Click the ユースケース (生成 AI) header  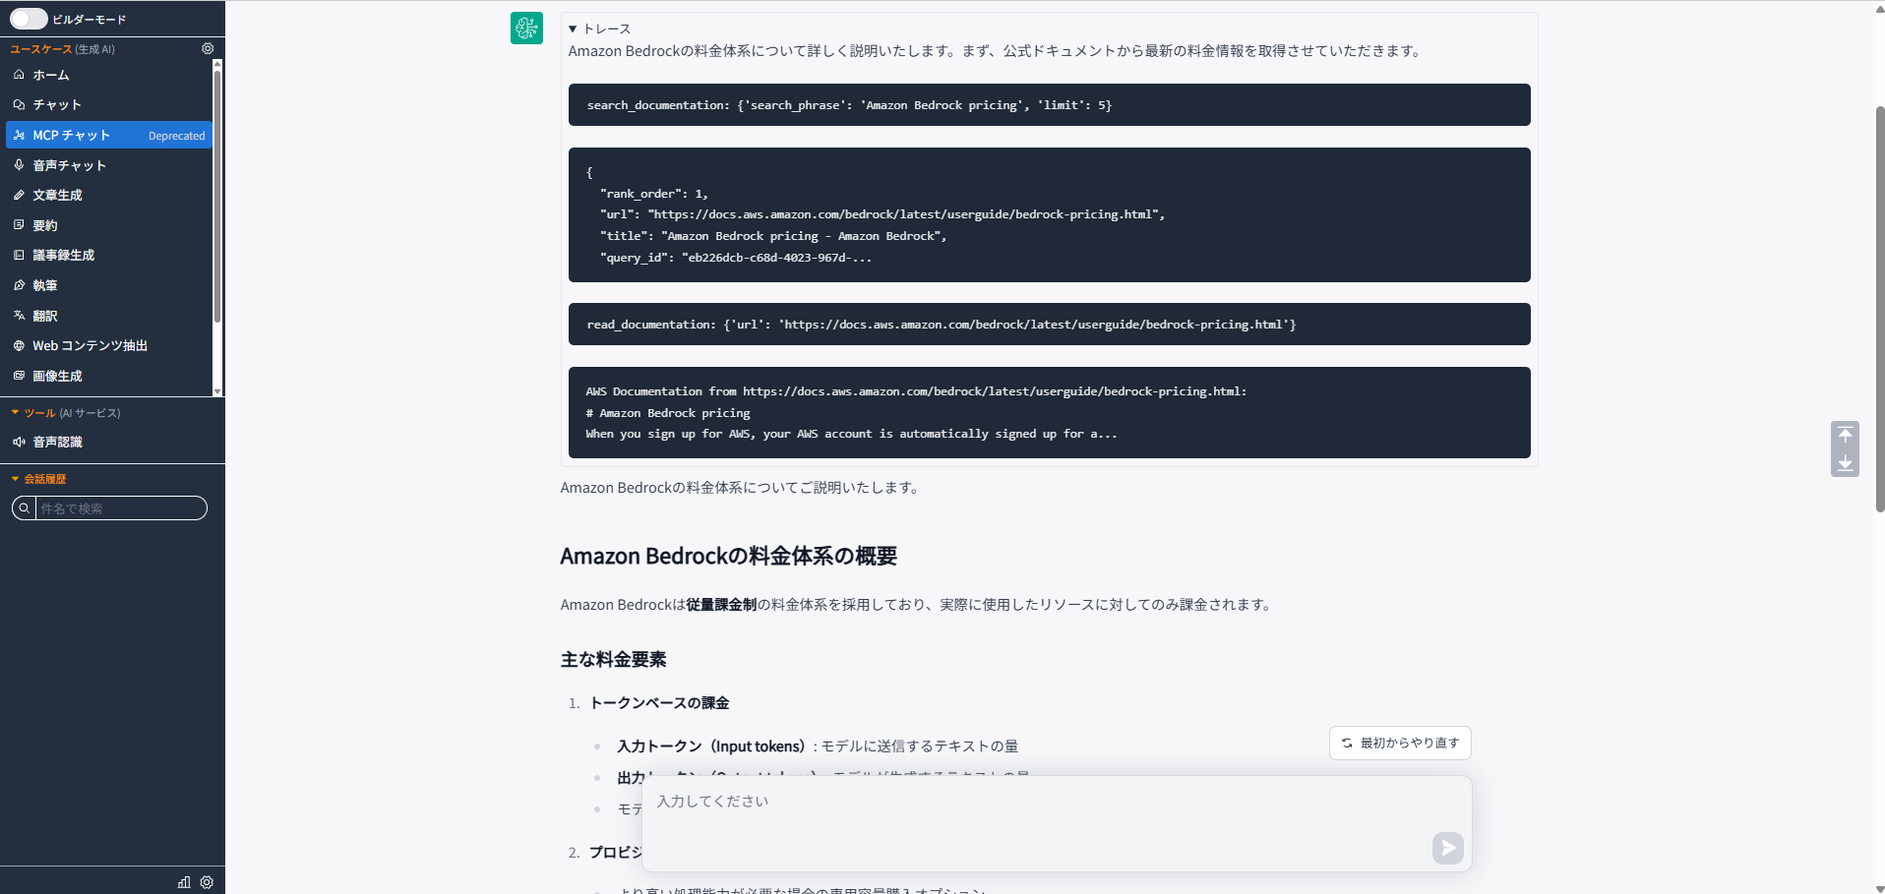(x=63, y=49)
